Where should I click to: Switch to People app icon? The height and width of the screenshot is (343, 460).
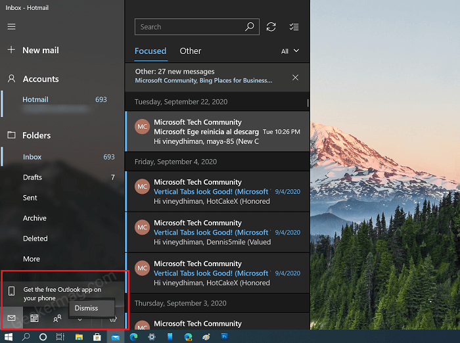tap(57, 318)
